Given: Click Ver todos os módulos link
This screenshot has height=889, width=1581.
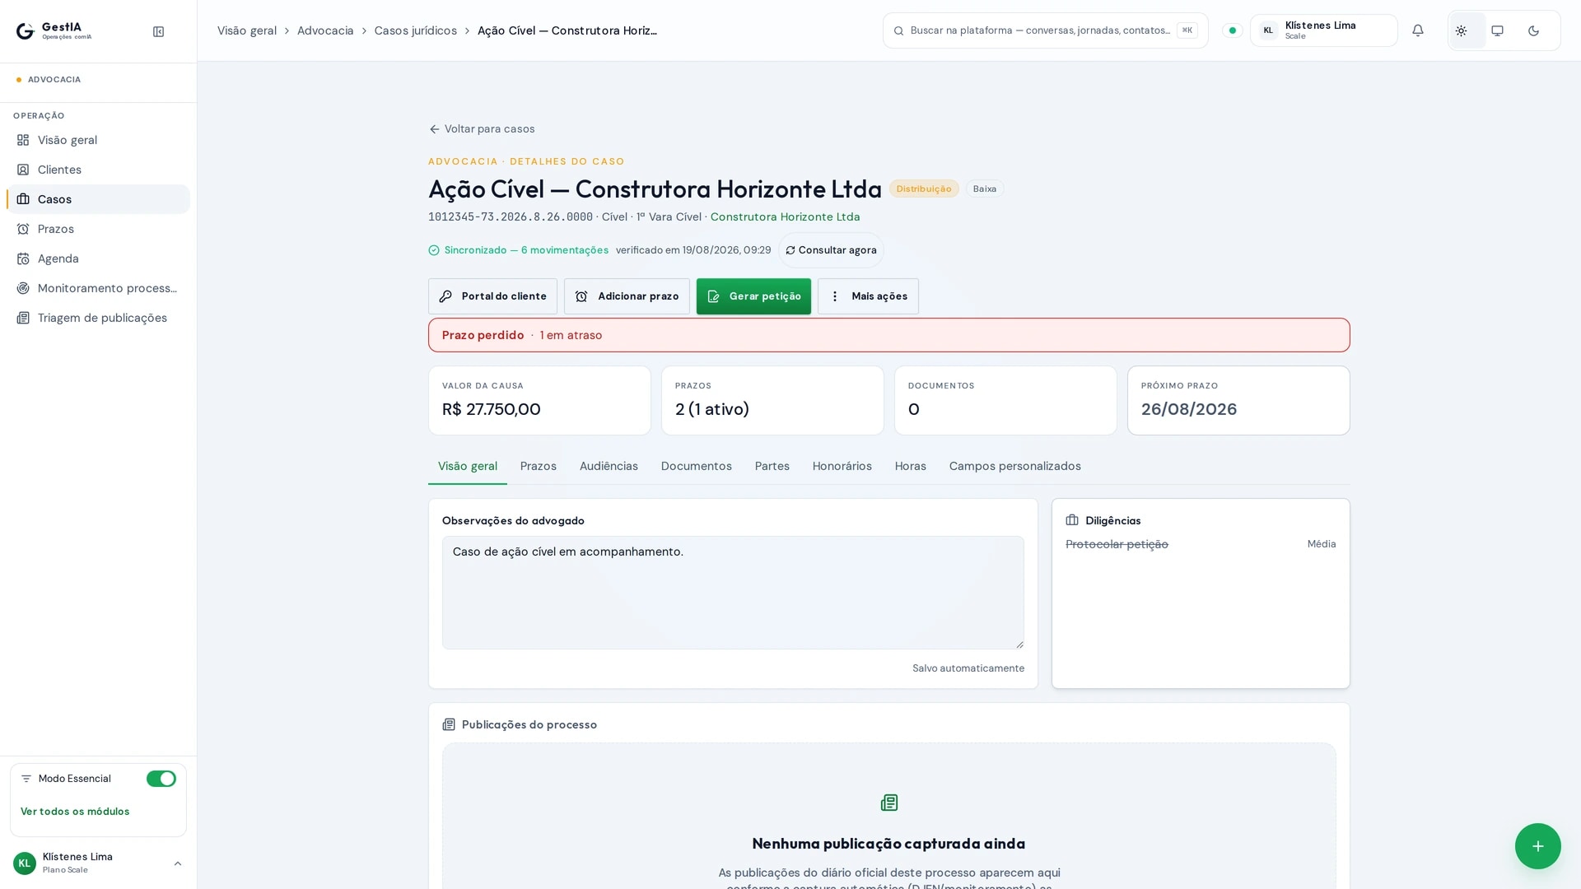Looking at the screenshot, I should tap(75, 812).
